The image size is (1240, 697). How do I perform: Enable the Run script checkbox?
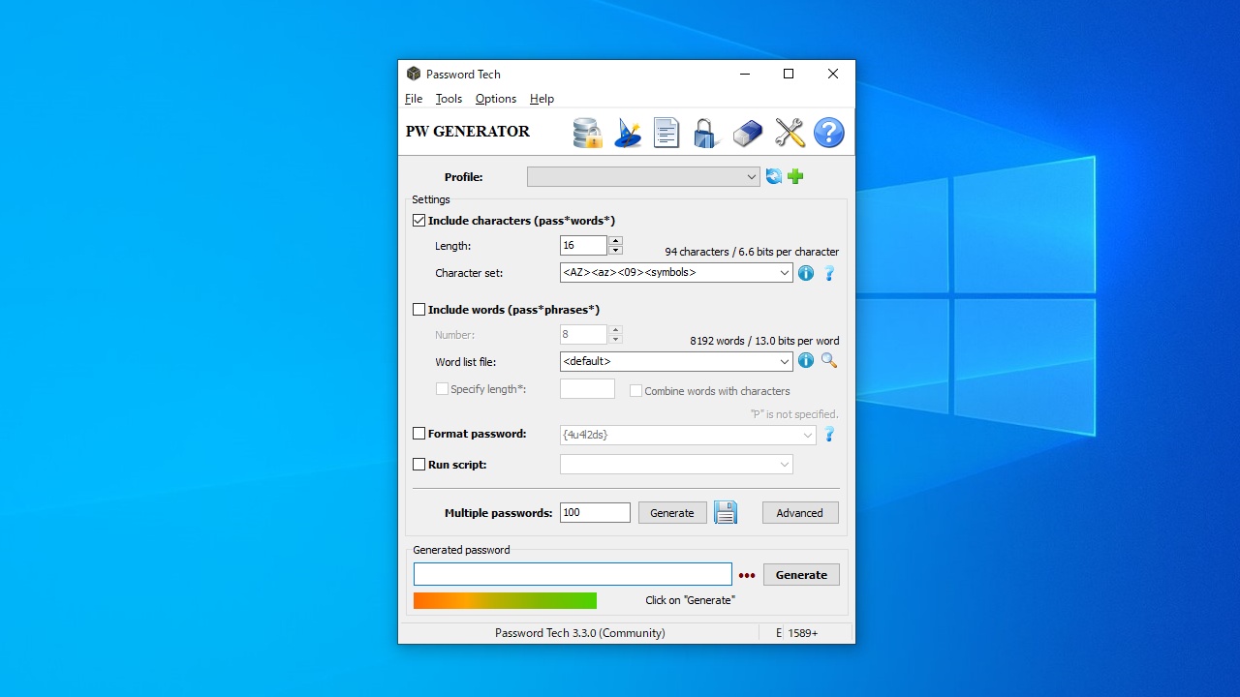(419, 465)
